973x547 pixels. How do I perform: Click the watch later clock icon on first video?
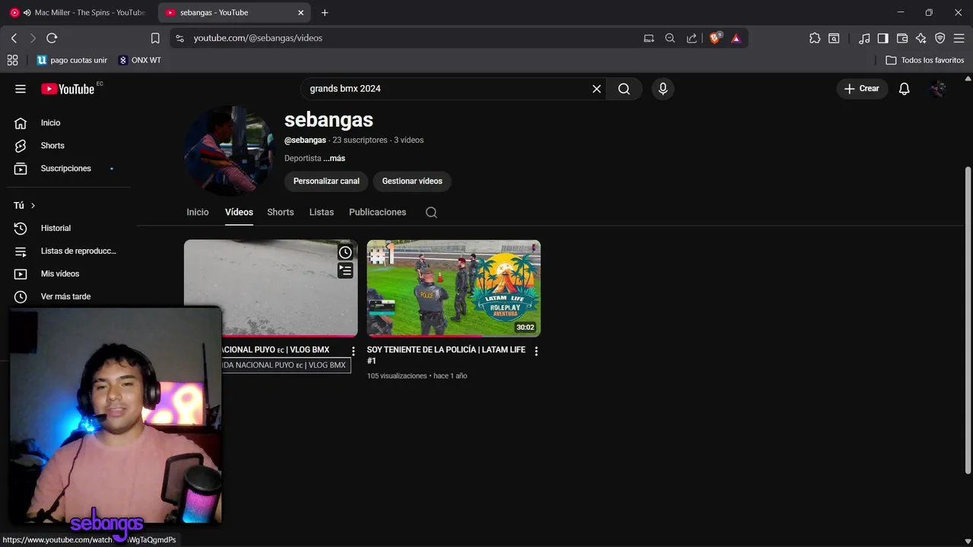(x=345, y=252)
